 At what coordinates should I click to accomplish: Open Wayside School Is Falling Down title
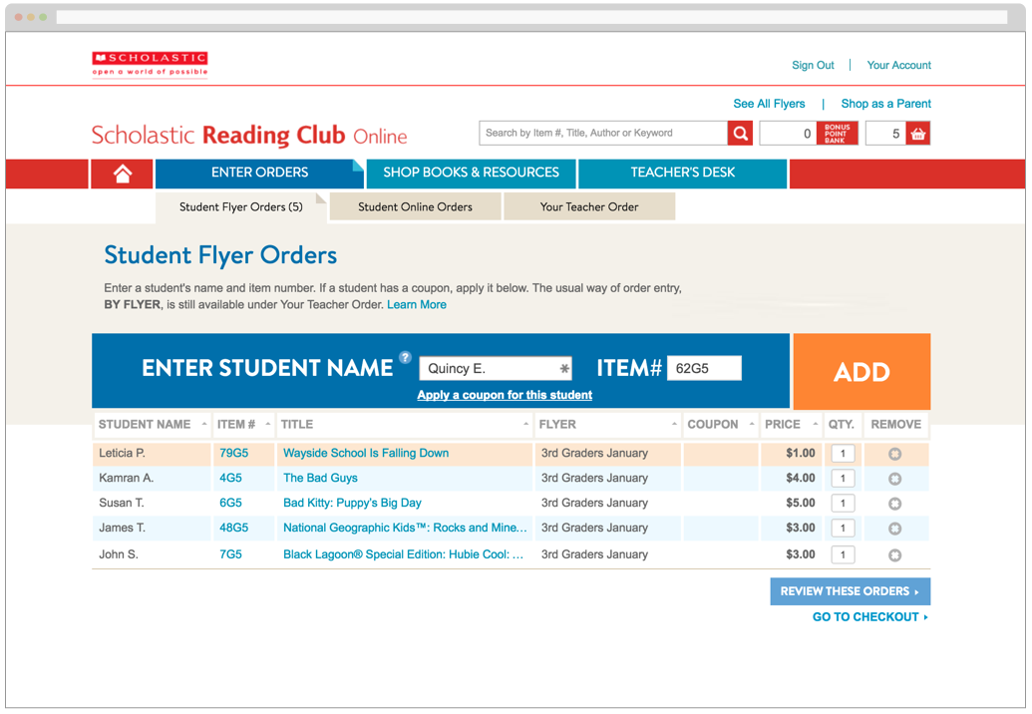(x=366, y=454)
